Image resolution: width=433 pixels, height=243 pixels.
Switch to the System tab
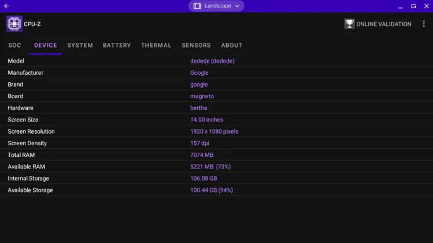tap(80, 45)
